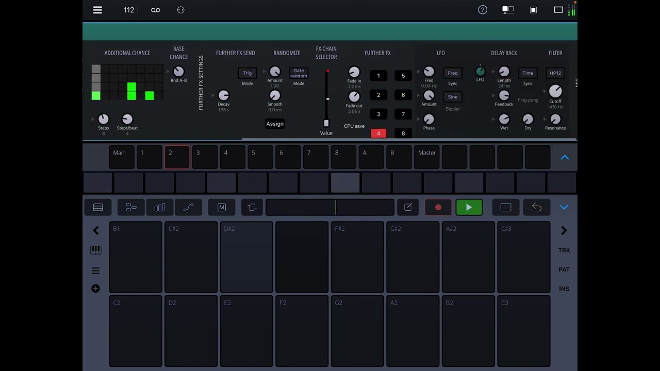Screen dimensions: 660x371
Task: Tap the edit pencil icon
Action: click(408, 207)
